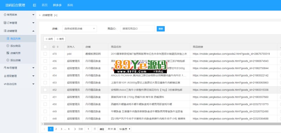Click the 商品列表 list icon in sidebar
The height and width of the screenshot is (133, 281).
point(8,38)
